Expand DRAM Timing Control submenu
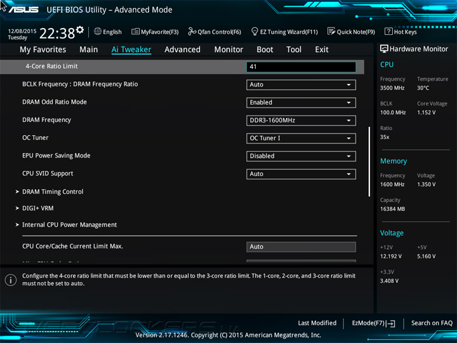 click(x=53, y=192)
